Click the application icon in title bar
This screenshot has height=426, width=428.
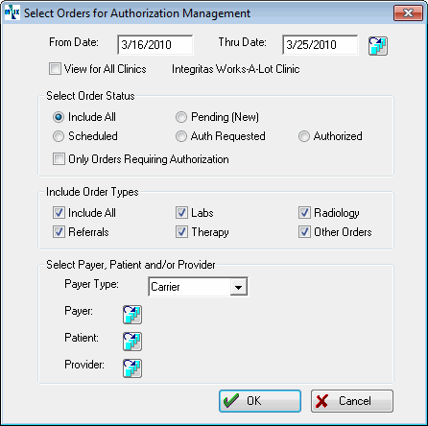click(x=12, y=12)
